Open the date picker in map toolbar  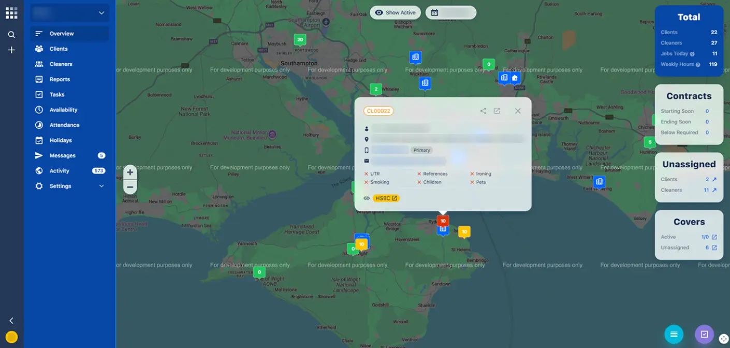tap(450, 12)
